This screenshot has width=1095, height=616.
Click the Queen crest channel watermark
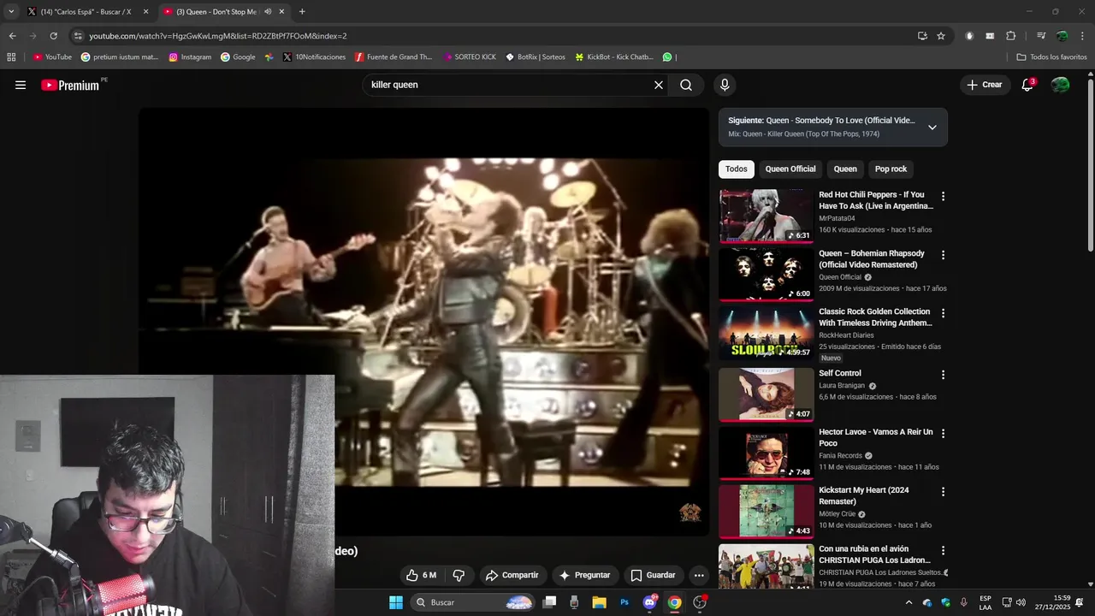pyautogui.click(x=690, y=512)
